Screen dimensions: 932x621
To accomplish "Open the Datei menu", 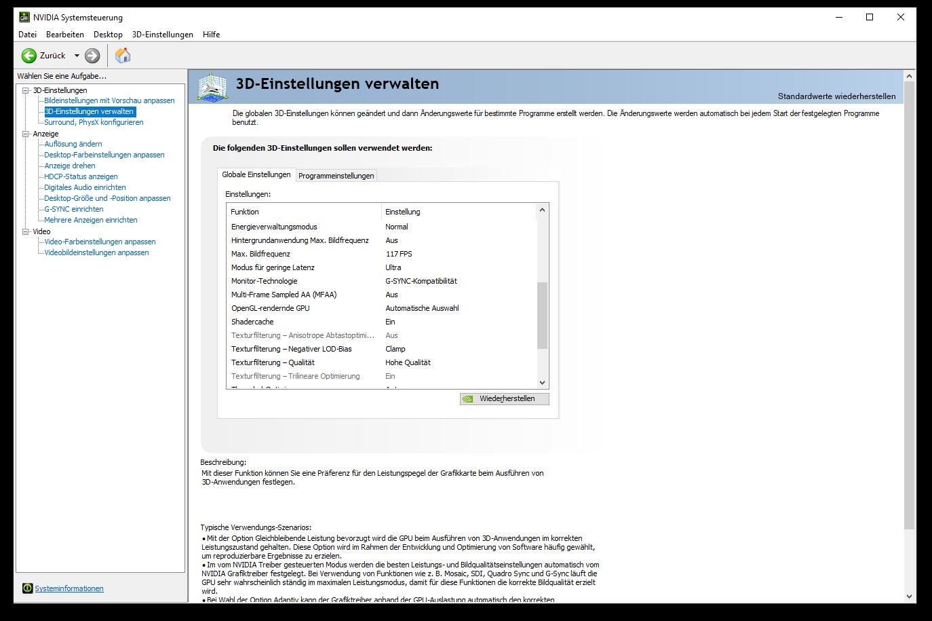I will coord(28,35).
